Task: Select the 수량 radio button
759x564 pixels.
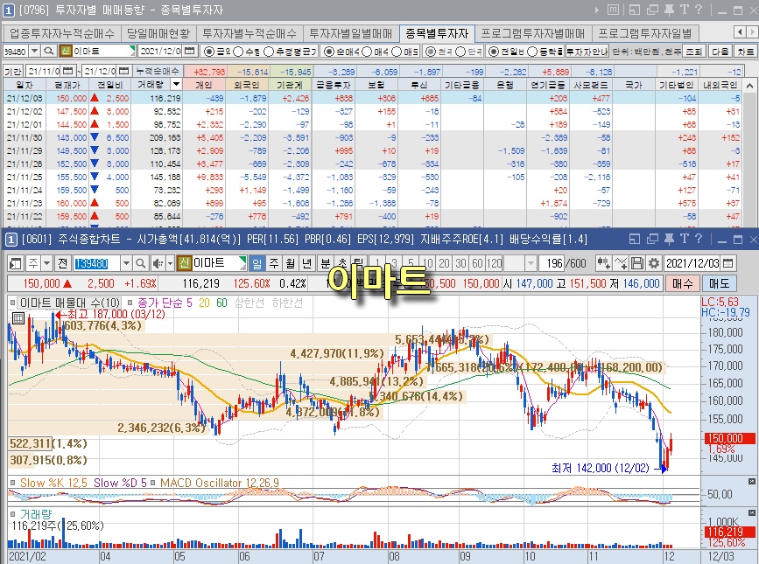Action: (238, 52)
